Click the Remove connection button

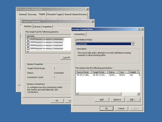tap(117, 100)
